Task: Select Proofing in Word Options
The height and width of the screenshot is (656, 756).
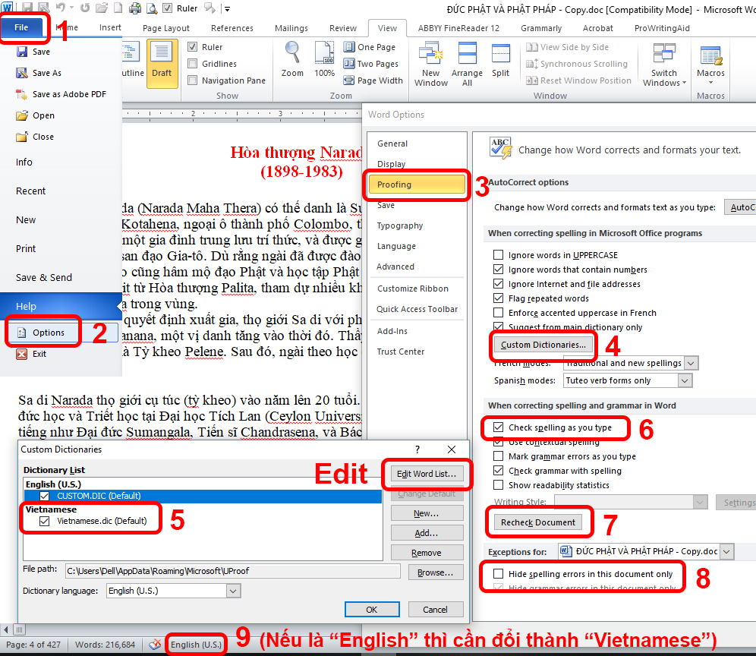Action: pos(417,184)
